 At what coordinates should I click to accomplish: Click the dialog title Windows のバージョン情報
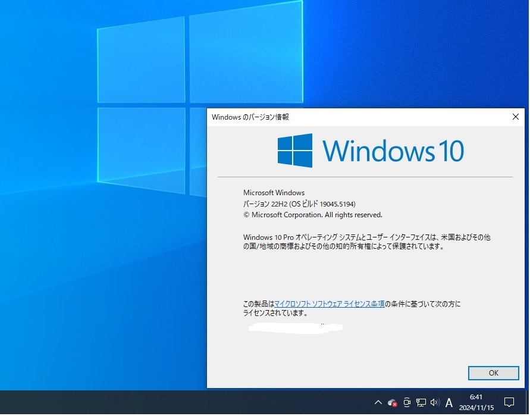click(x=250, y=117)
